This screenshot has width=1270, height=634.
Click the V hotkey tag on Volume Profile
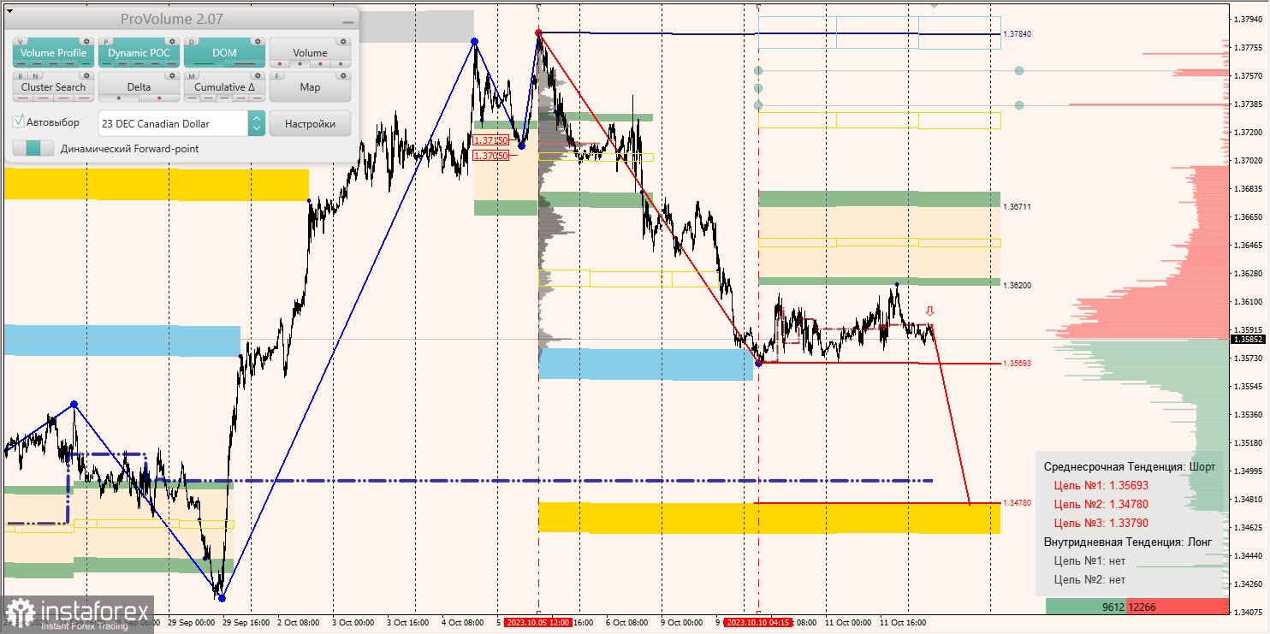[x=21, y=41]
